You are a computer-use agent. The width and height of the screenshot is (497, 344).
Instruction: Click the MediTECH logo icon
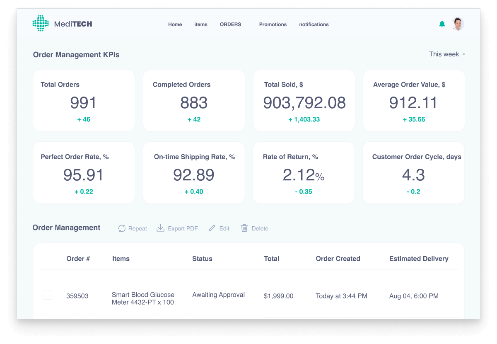point(41,24)
